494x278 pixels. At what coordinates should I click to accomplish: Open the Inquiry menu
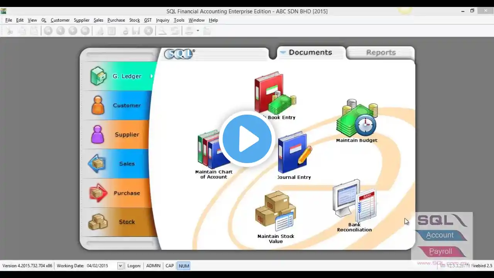pyautogui.click(x=162, y=20)
